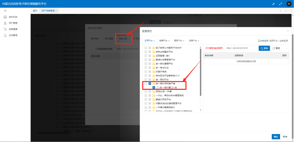Check the 内蒙古自治区事项管理平台 checkbox
This screenshot has height=142, width=294.
pyautogui.click(x=150, y=103)
